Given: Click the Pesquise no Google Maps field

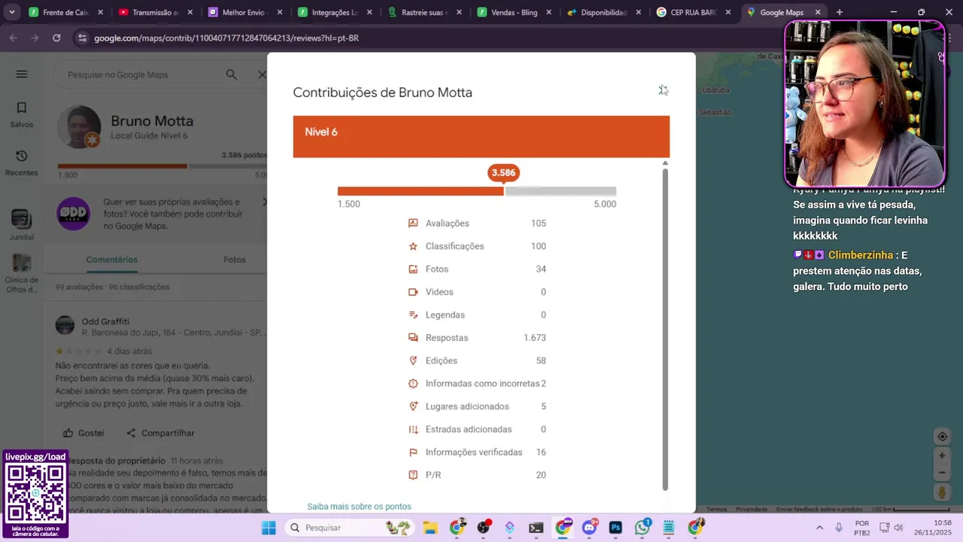Looking at the screenshot, I should pyautogui.click(x=143, y=75).
